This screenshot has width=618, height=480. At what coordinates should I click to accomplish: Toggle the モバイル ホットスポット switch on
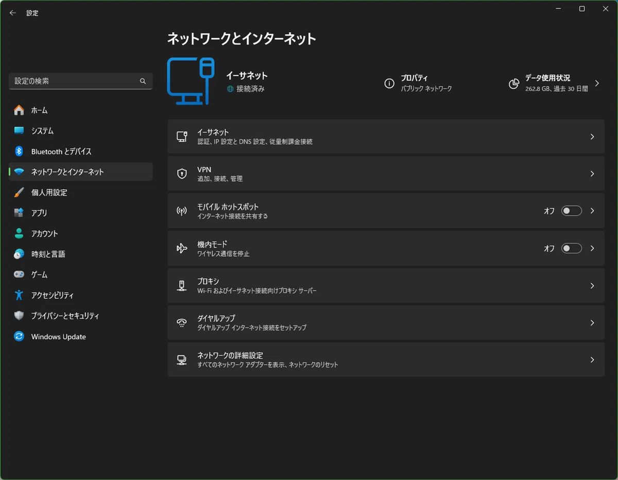(x=572, y=211)
